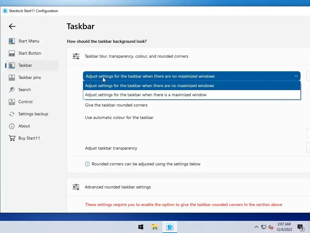
Task: Click the About info sidebar icon
Action: pyautogui.click(x=12, y=126)
